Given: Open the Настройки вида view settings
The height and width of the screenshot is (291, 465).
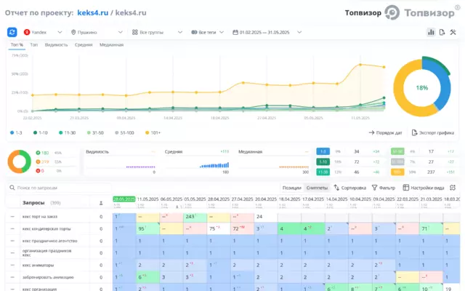Looking at the screenshot, I should [x=424, y=188].
